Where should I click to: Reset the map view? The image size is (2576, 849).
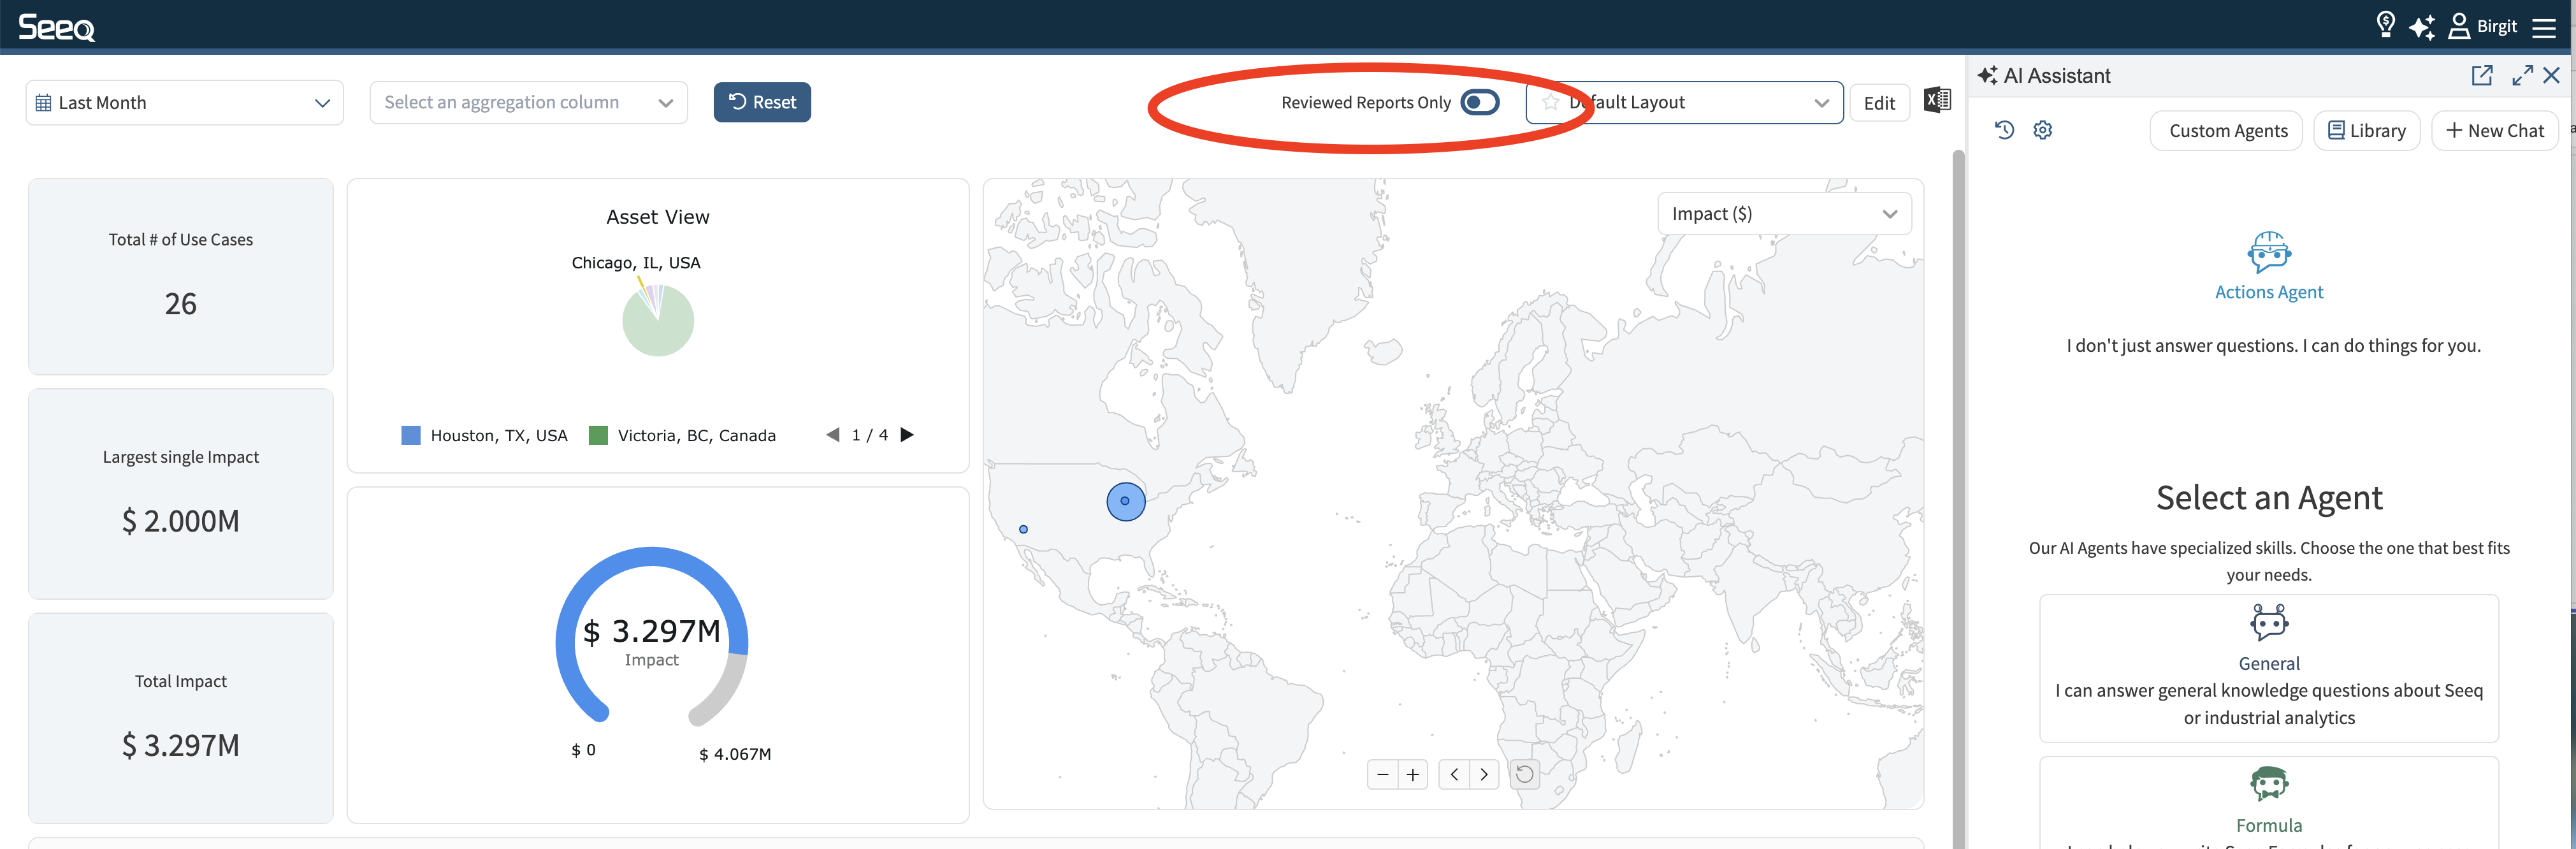pyautogui.click(x=1524, y=774)
